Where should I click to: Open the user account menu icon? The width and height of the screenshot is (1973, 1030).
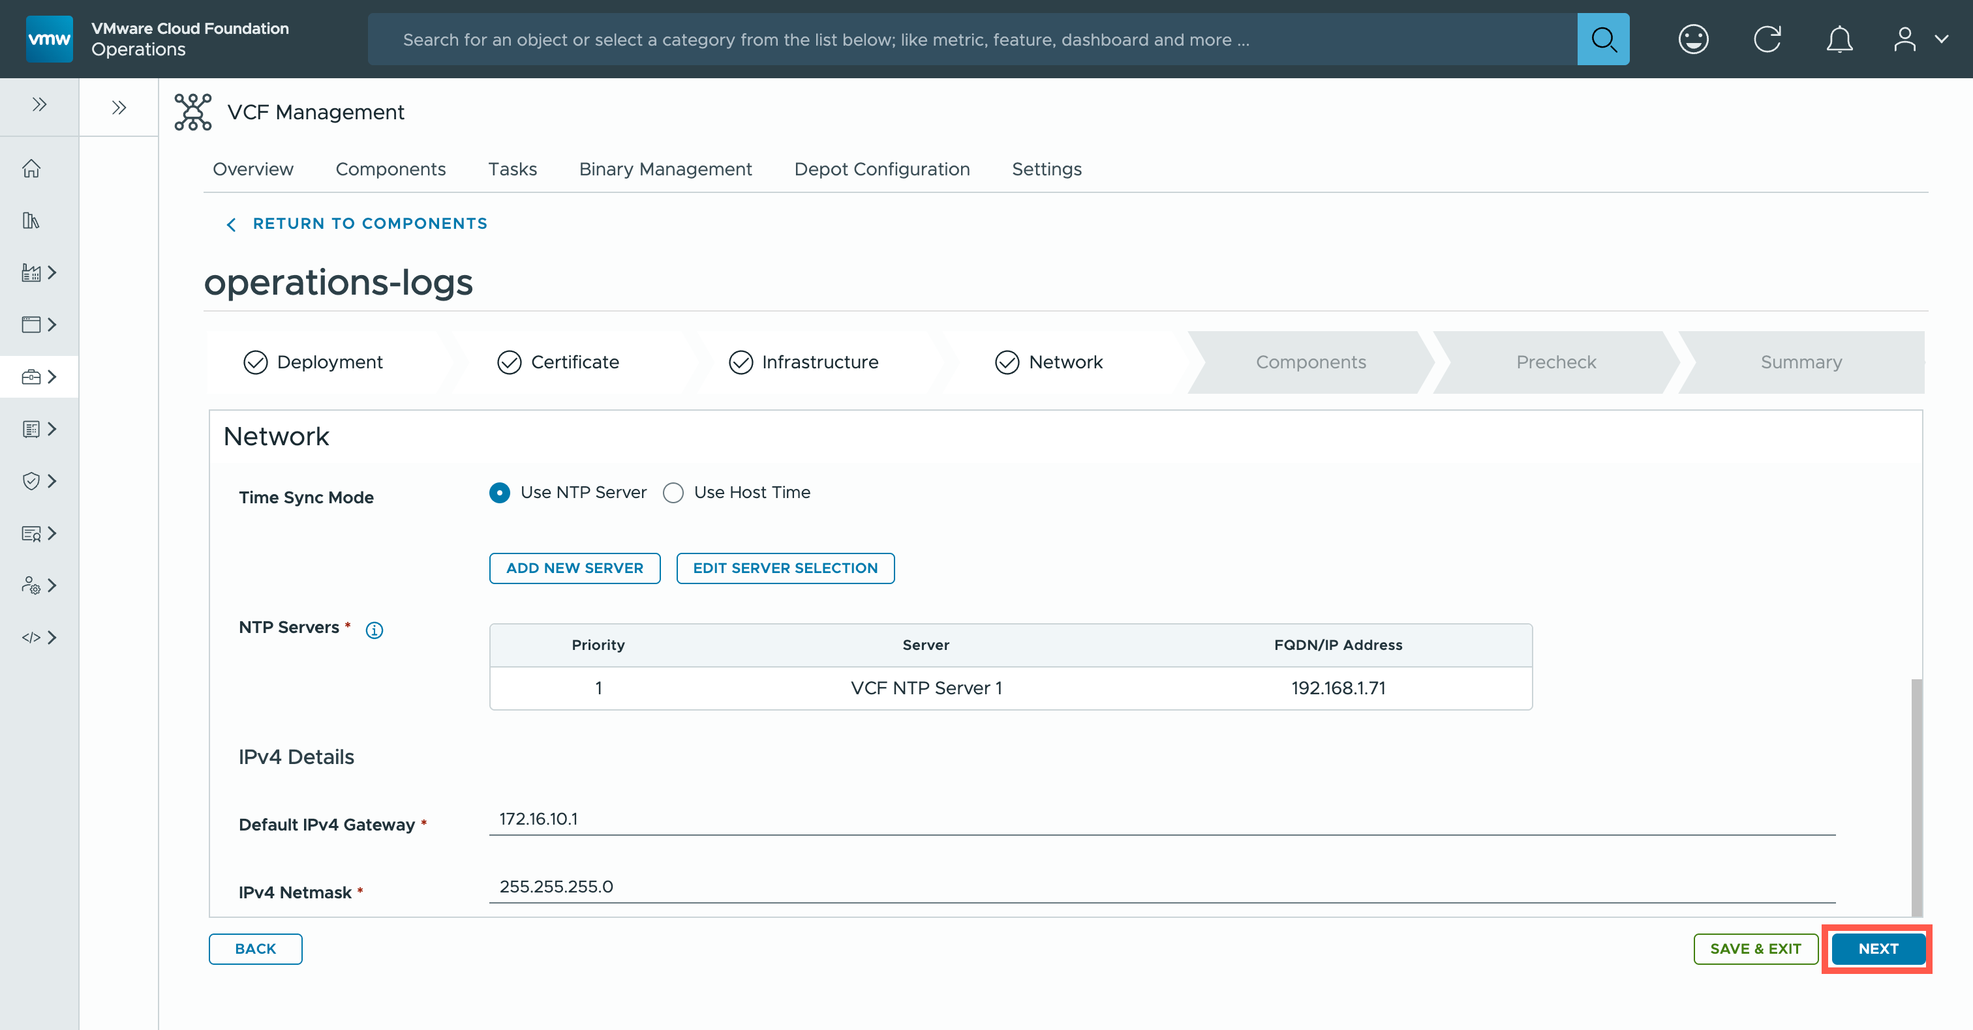pyautogui.click(x=1904, y=39)
